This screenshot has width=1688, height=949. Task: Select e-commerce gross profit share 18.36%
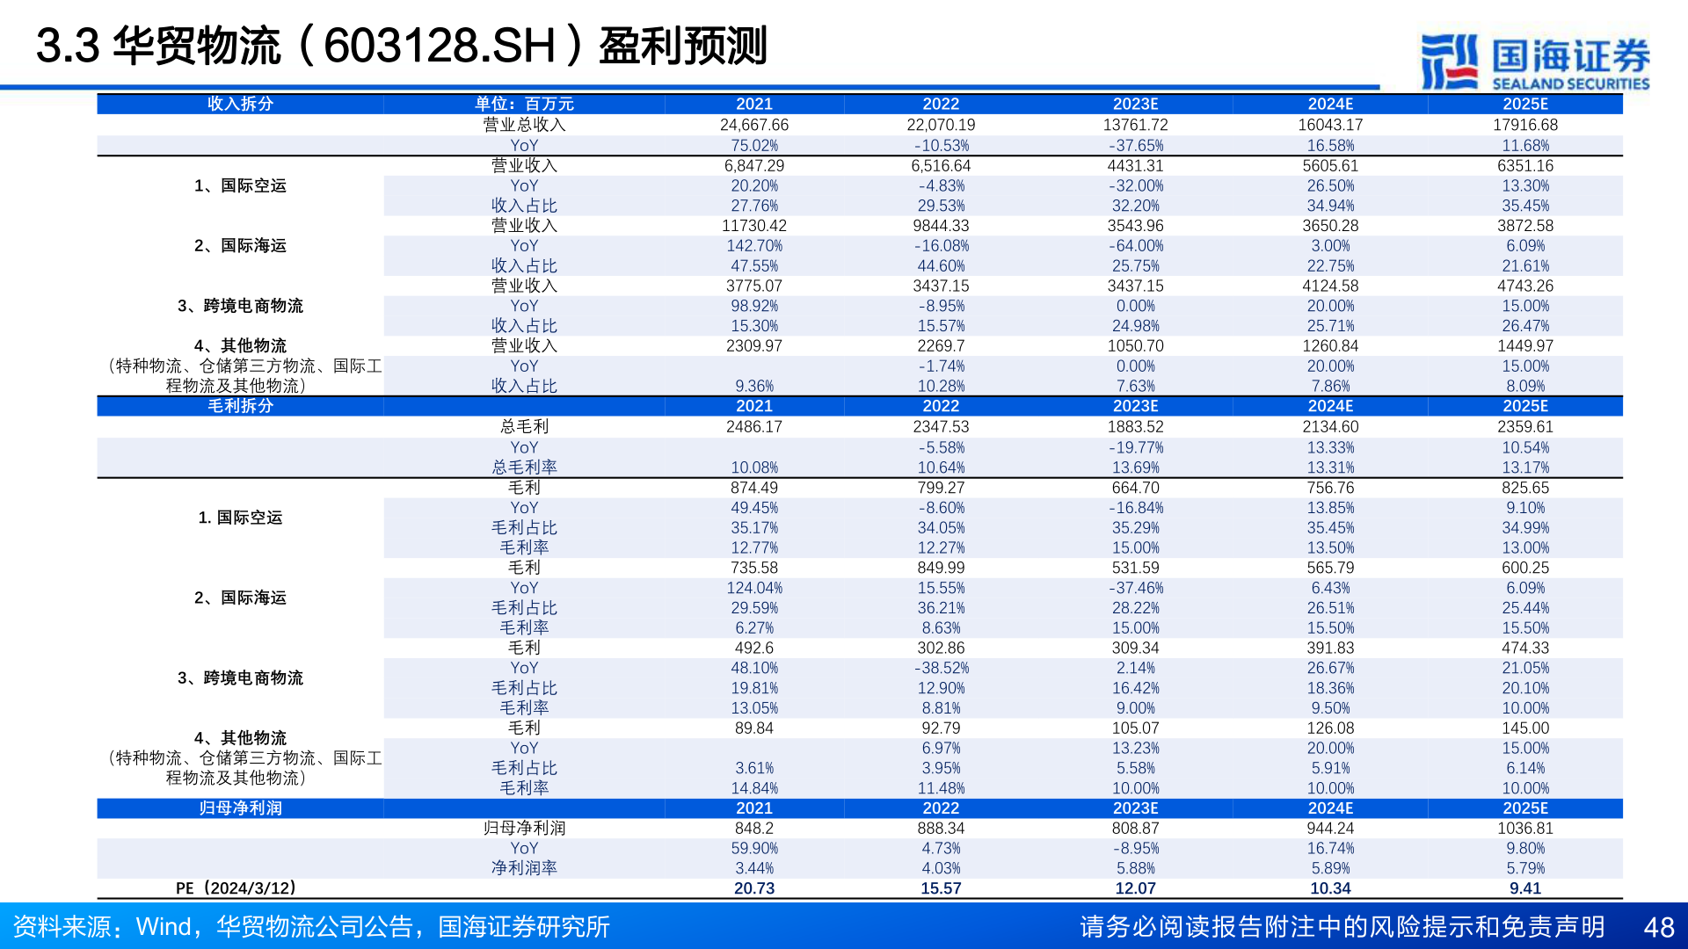pyautogui.click(x=1330, y=688)
